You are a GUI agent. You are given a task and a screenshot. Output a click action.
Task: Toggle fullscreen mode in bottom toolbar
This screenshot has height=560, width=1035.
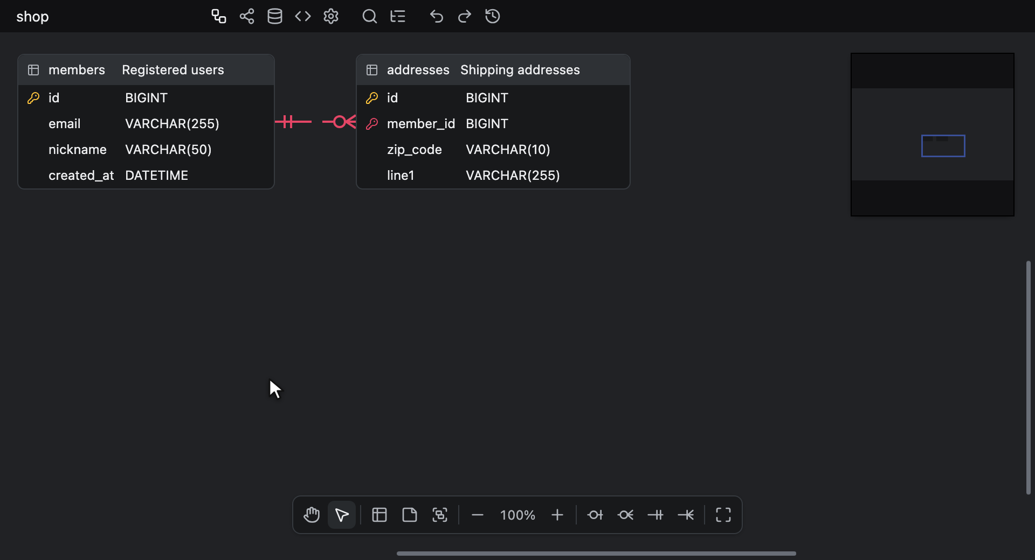point(723,515)
